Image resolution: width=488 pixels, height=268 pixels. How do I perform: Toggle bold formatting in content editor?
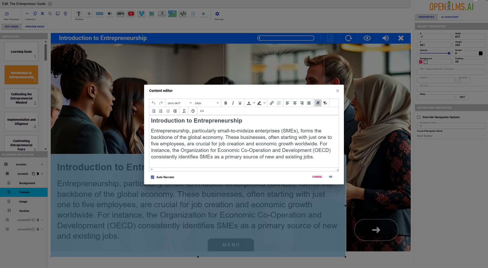click(x=226, y=103)
